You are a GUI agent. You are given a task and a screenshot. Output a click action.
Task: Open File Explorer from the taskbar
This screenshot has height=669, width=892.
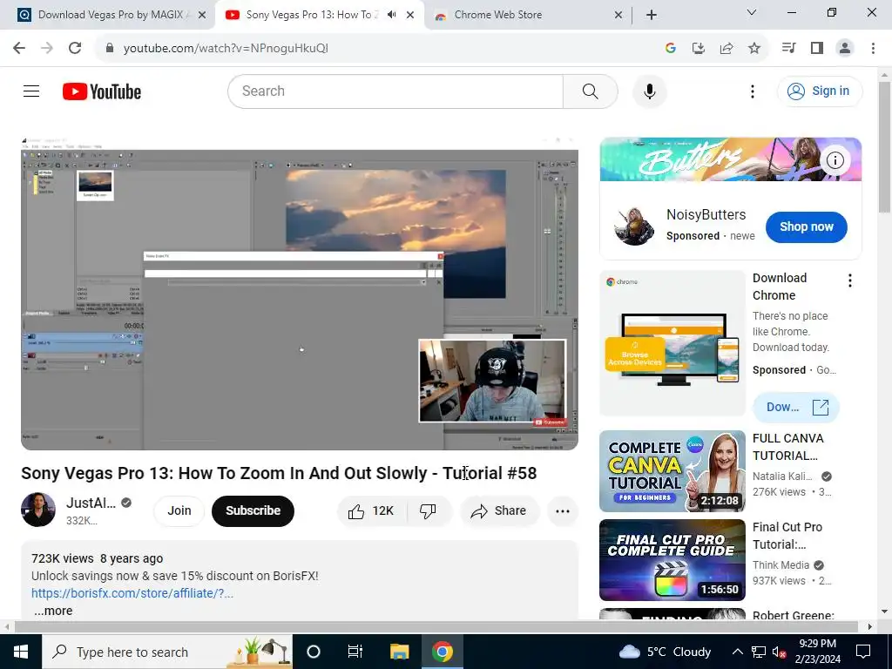(x=399, y=652)
